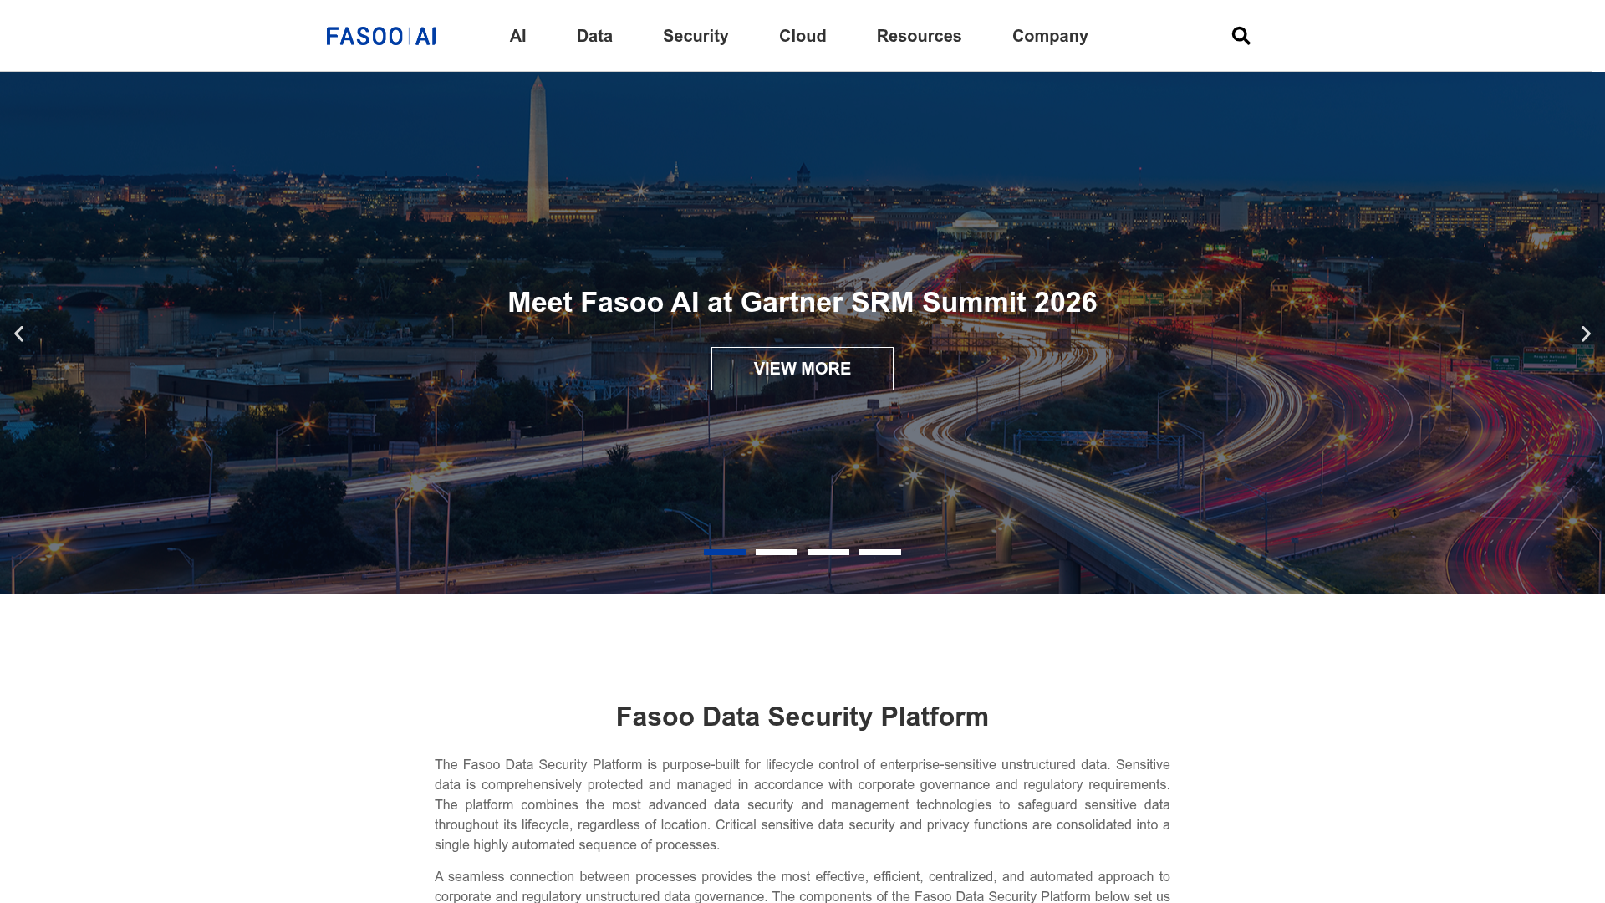Open the Security menu

click(x=695, y=36)
